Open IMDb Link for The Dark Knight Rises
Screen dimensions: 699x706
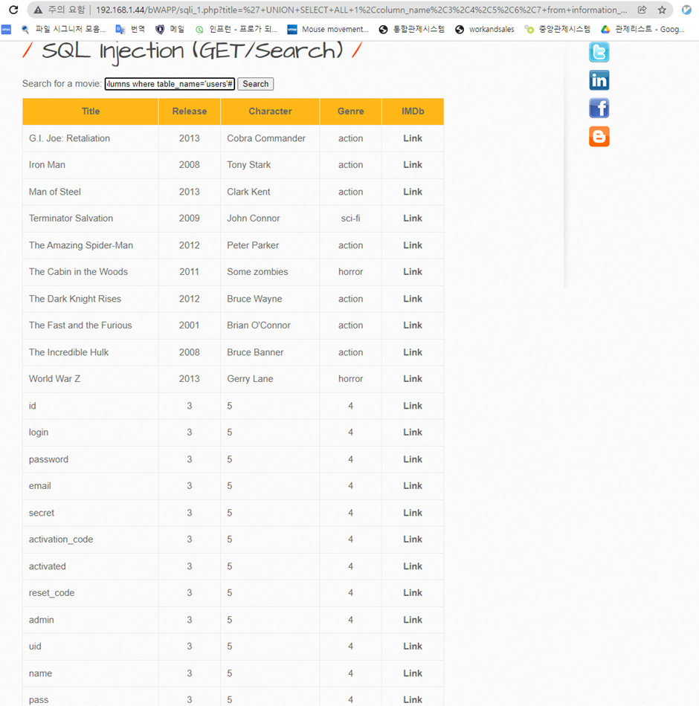point(413,299)
